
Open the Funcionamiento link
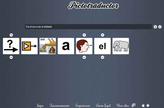[59, 105]
